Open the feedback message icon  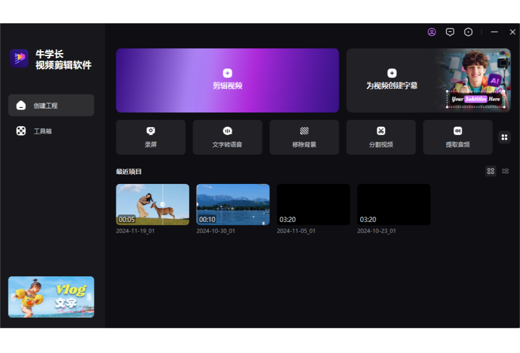tap(450, 32)
